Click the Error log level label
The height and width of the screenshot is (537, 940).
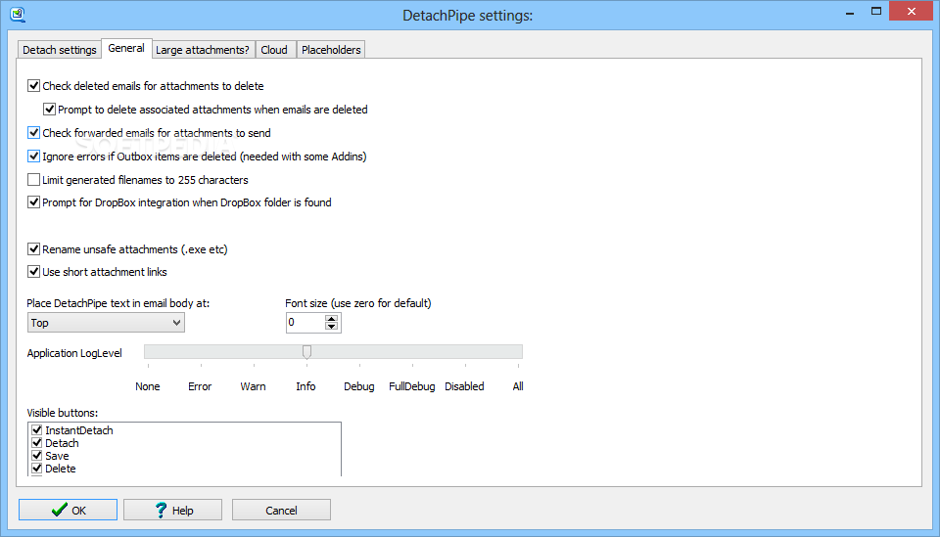click(200, 386)
